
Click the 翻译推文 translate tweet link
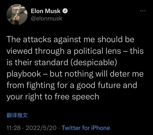click(x=17, y=115)
